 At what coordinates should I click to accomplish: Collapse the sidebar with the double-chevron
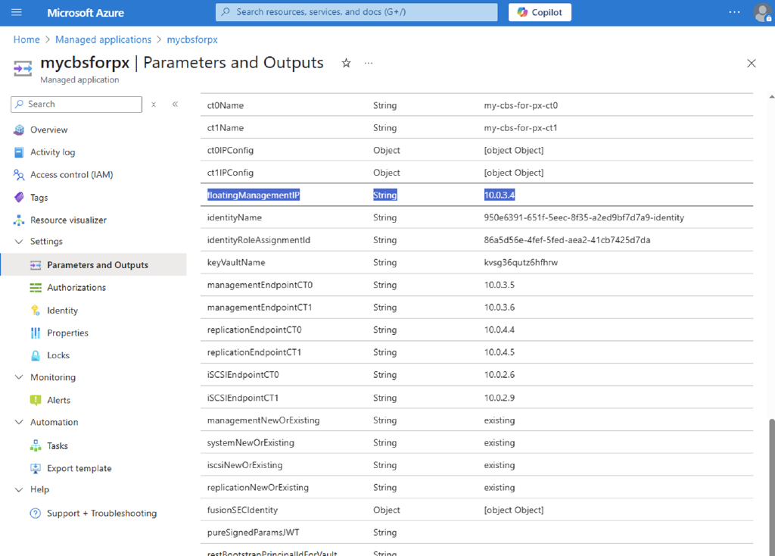[175, 105]
